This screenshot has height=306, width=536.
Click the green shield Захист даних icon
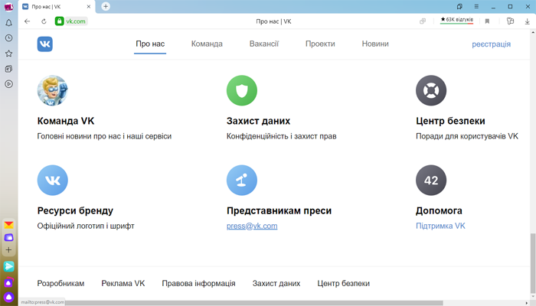tap(242, 90)
